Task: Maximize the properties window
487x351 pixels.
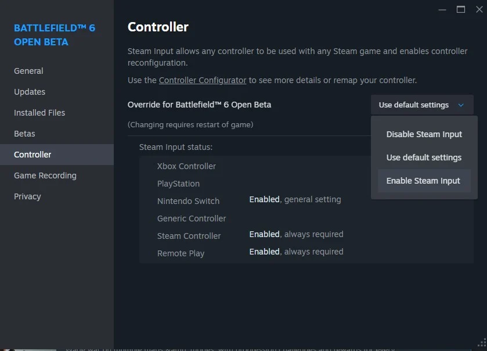Action: (460, 9)
